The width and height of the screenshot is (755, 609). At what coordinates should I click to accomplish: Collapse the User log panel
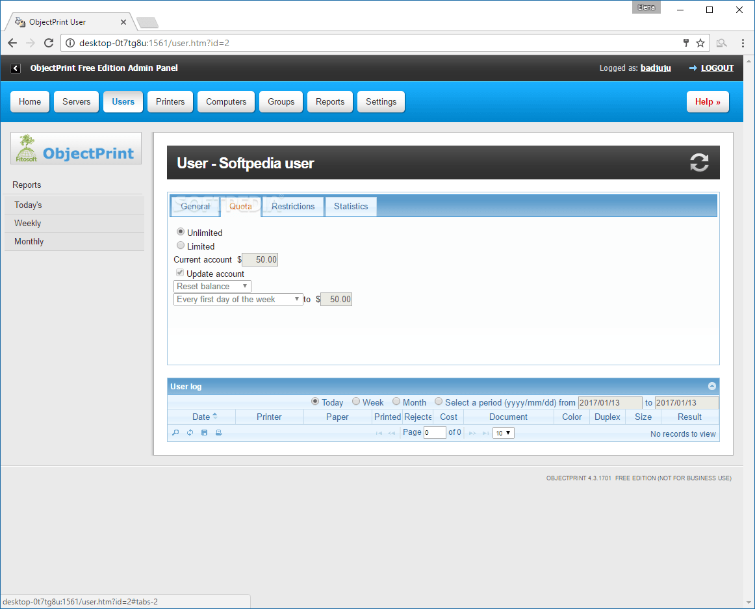click(711, 386)
